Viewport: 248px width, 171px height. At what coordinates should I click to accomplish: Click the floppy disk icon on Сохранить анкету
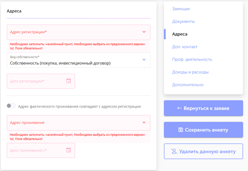[x=181, y=130]
